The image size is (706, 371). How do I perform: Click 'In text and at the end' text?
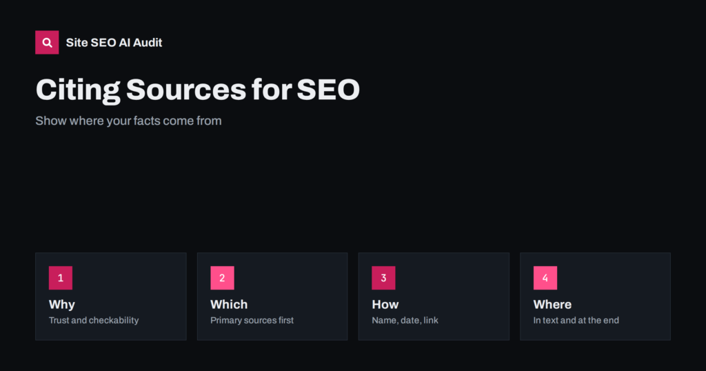576,320
